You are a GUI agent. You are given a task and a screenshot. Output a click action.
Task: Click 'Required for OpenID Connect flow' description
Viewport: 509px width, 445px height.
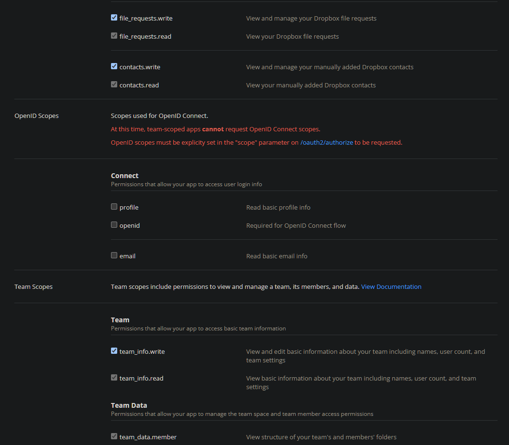coord(296,225)
